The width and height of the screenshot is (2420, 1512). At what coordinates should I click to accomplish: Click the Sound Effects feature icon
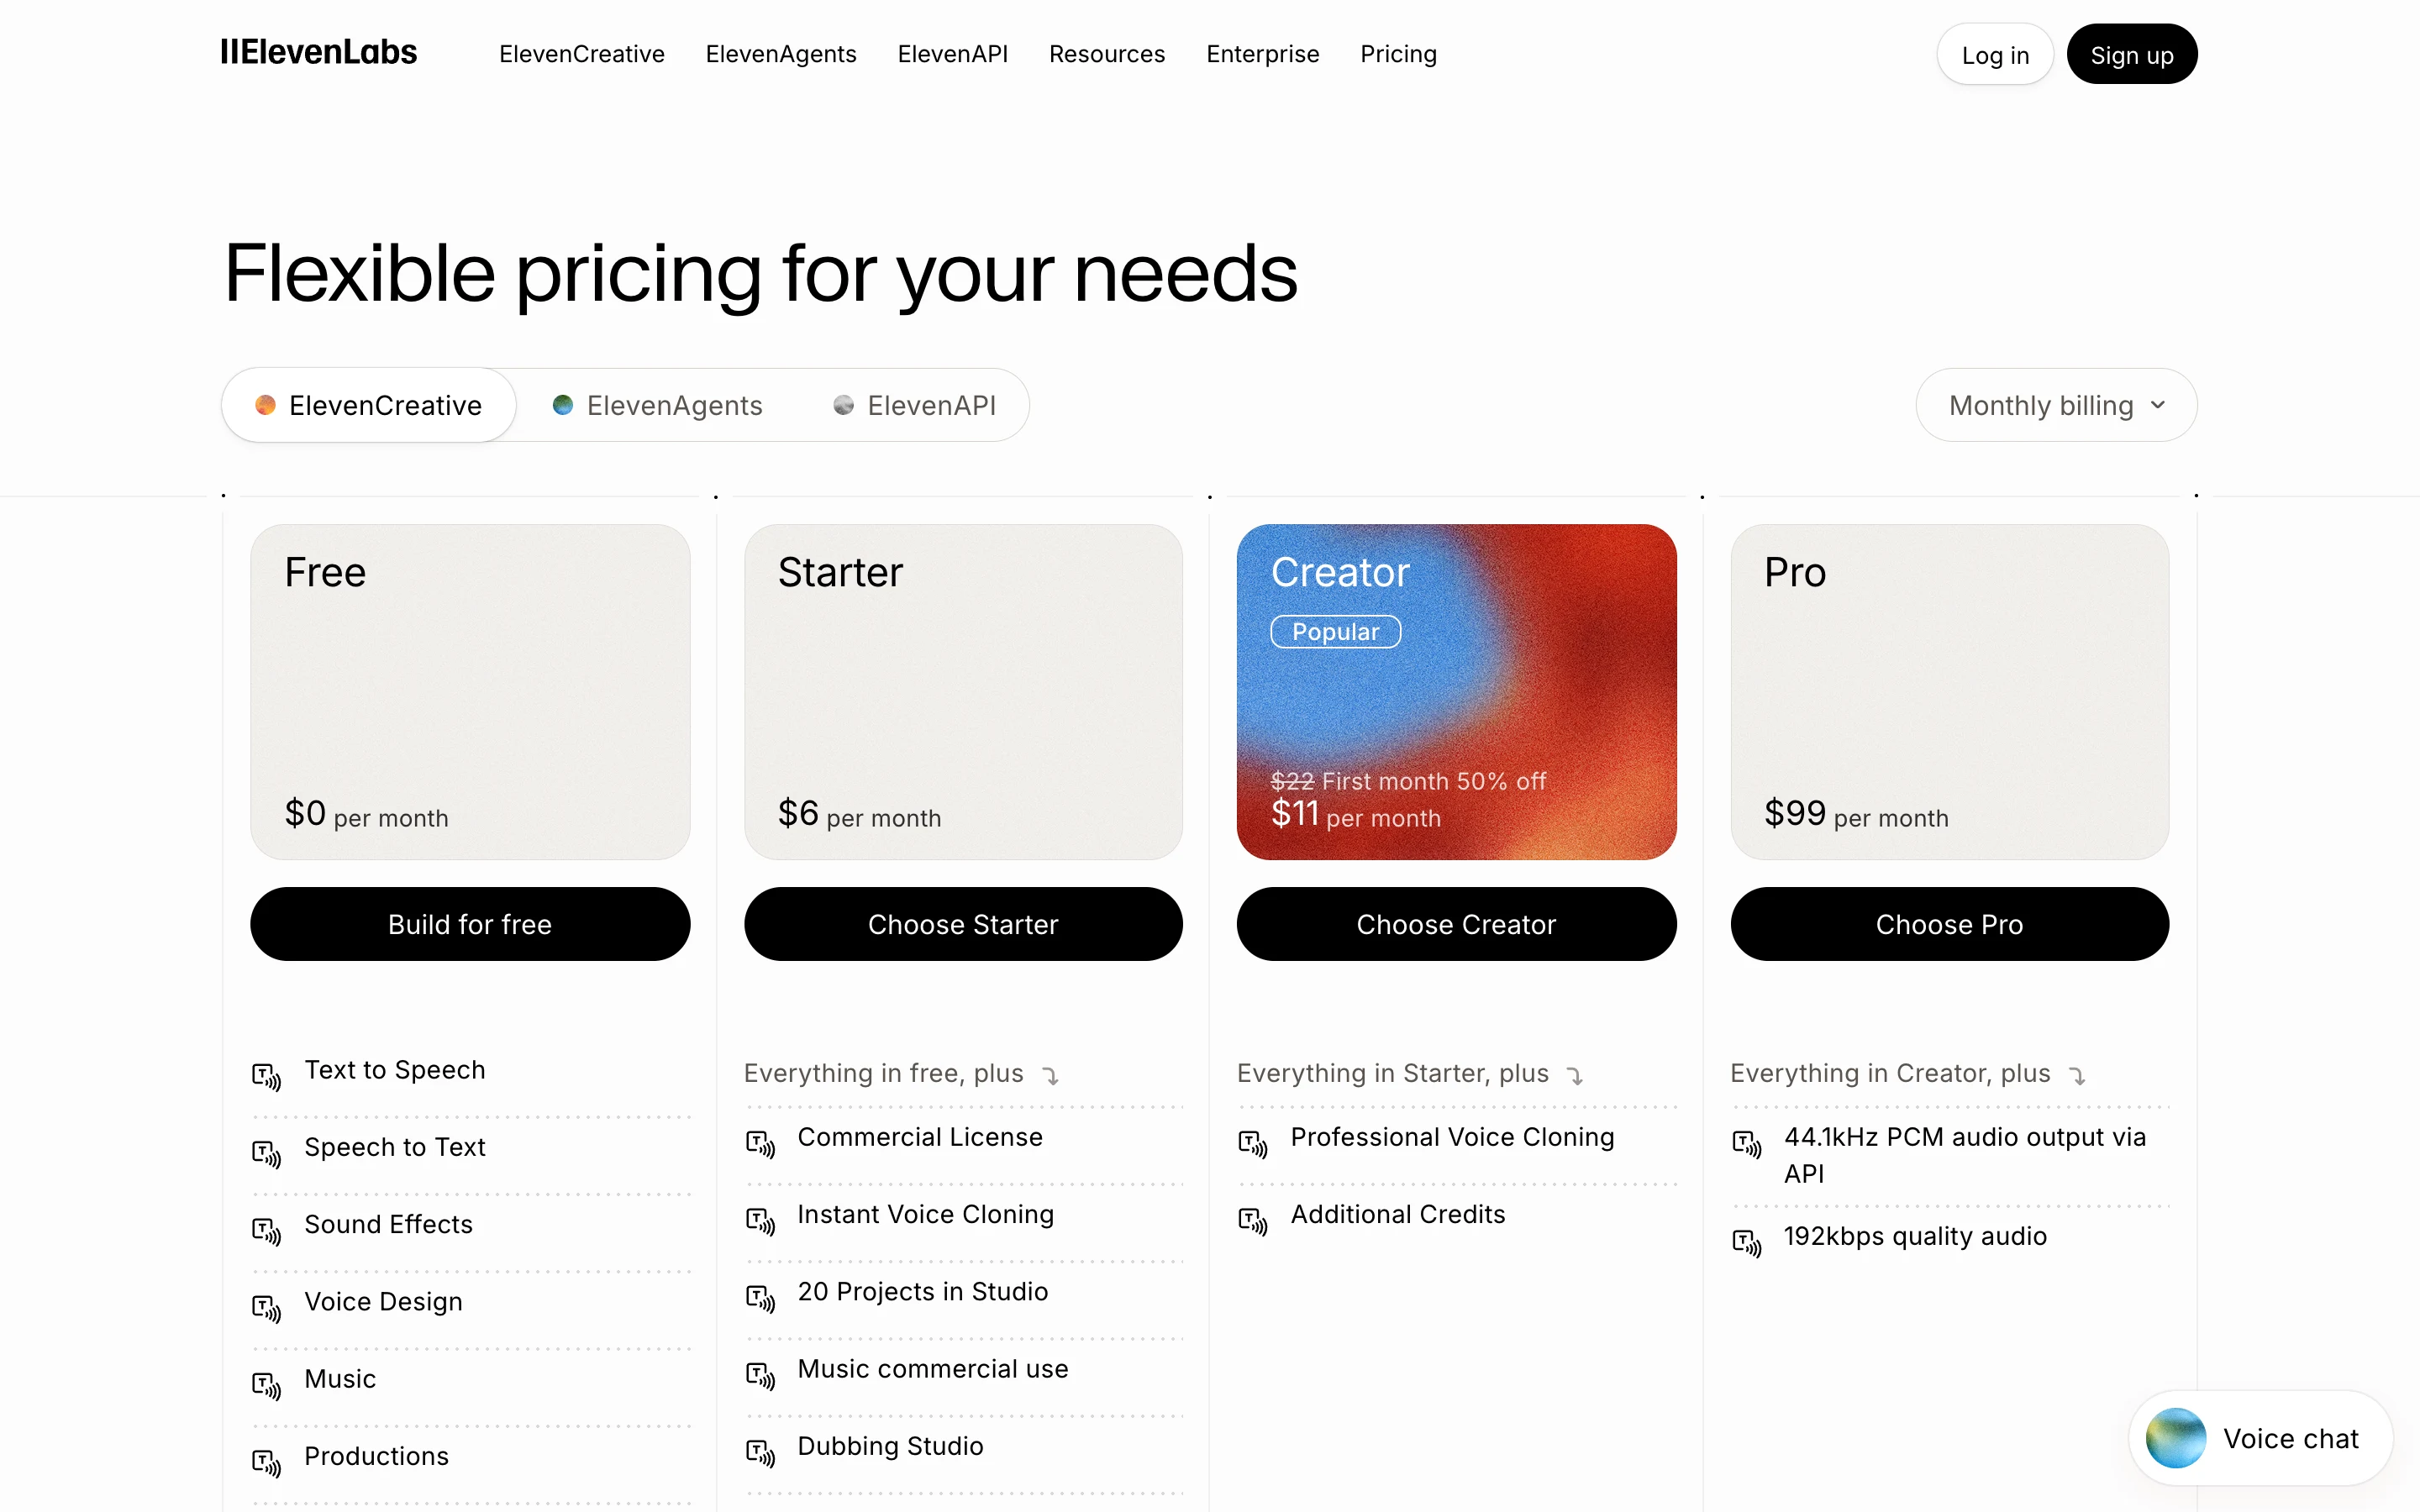[266, 1230]
